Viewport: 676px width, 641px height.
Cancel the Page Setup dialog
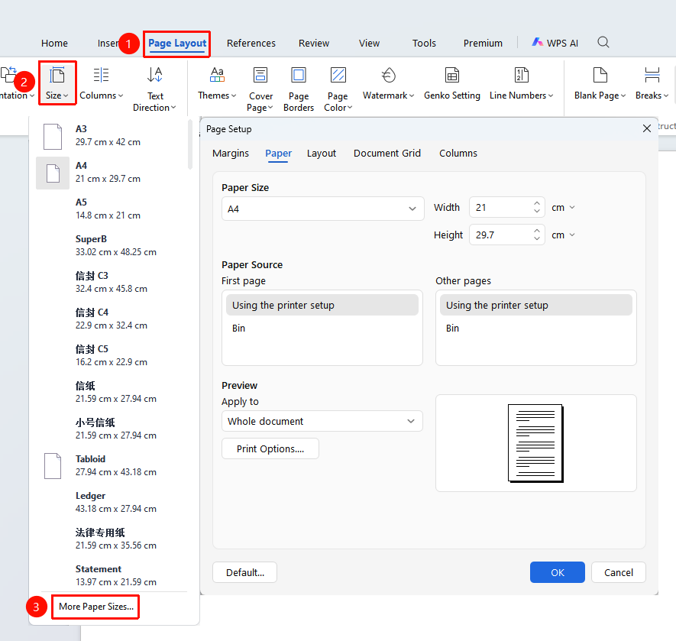(x=619, y=572)
